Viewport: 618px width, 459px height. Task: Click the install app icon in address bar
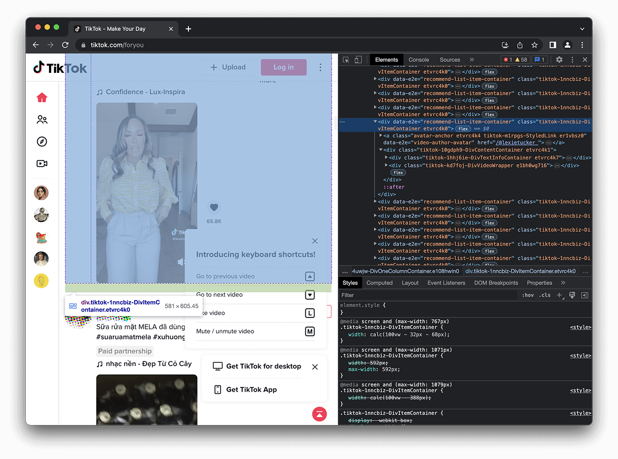point(505,45)
